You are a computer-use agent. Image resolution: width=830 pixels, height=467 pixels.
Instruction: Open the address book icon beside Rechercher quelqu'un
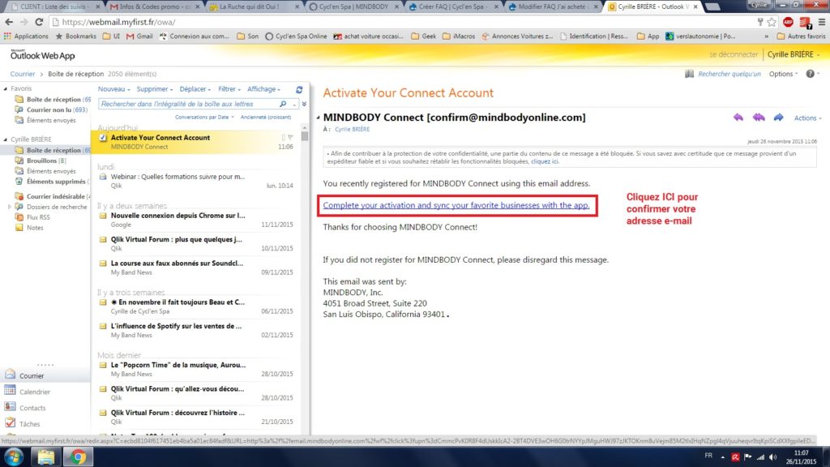pyautogui.click(x=689, y=74)
